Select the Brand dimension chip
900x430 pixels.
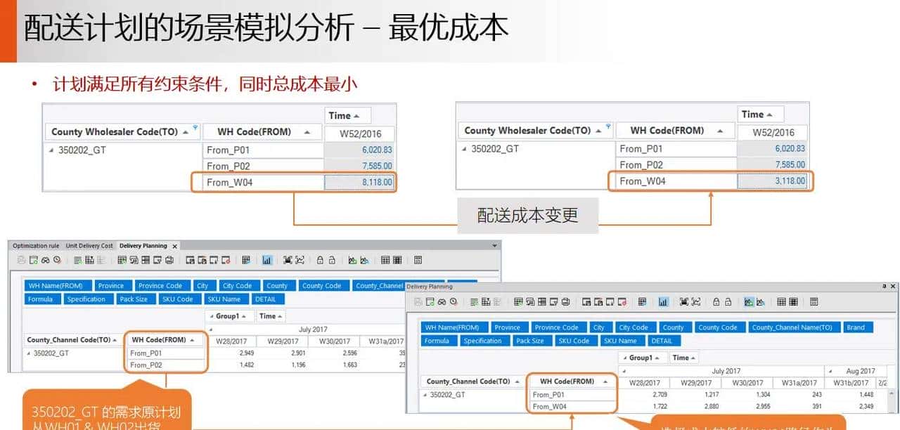pyautogui.click(x=857, y=327)
